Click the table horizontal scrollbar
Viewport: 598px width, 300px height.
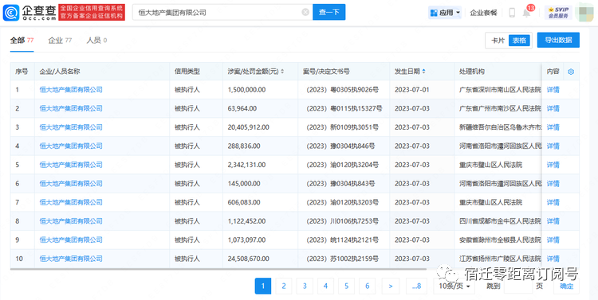point(218,269)
